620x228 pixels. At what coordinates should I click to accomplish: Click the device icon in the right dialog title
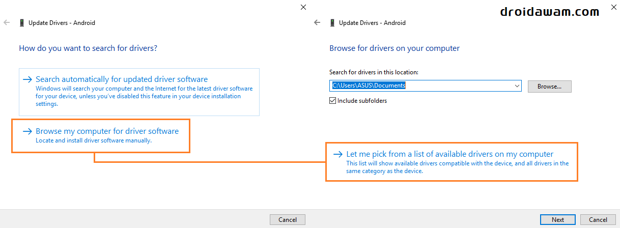pyautogui.click(x=332, y=23)
